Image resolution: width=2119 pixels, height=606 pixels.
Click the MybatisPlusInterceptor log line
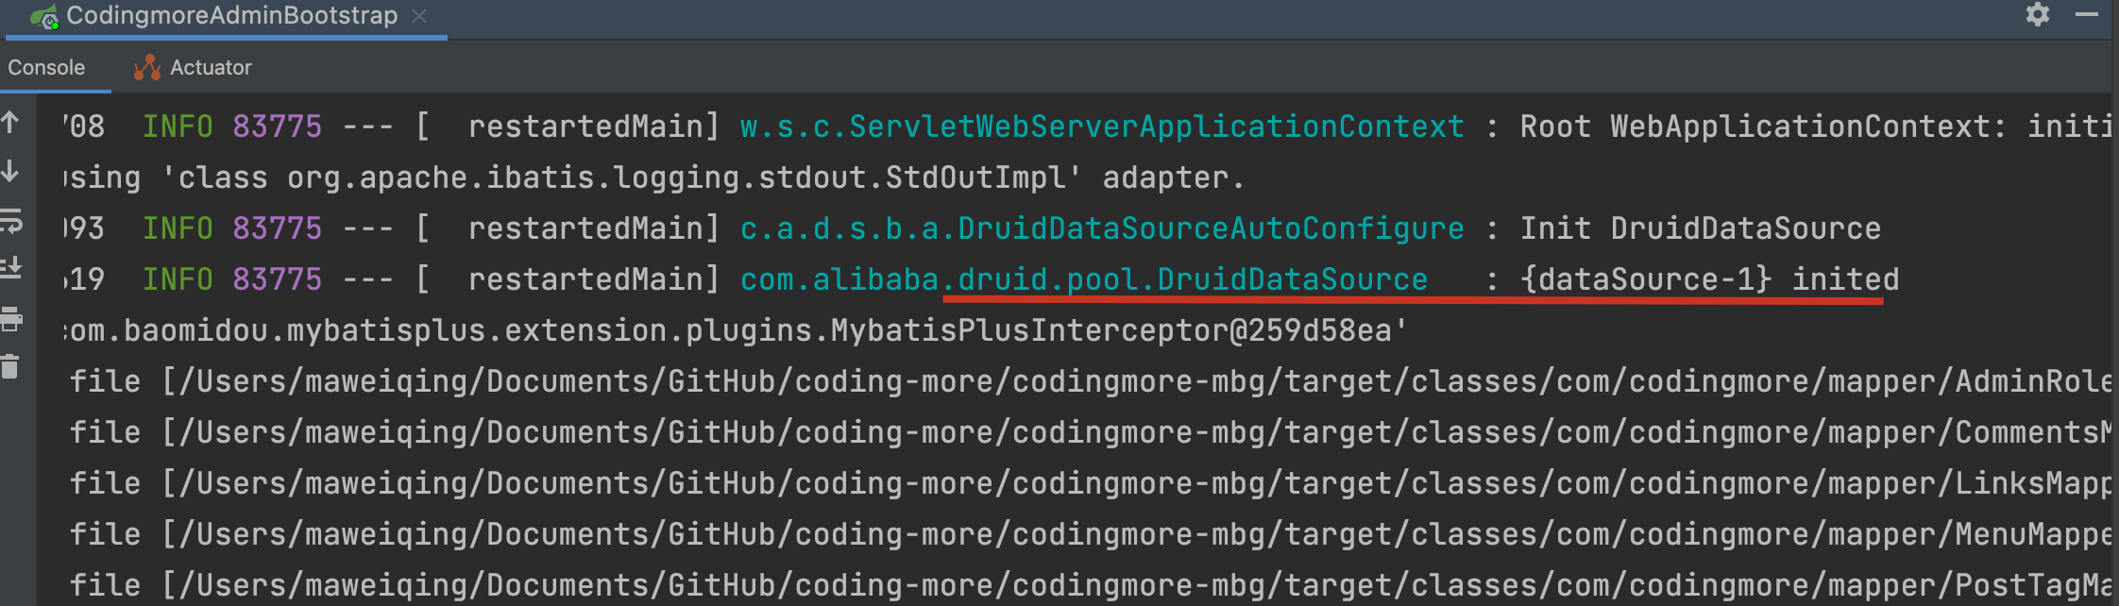point(737,330)
